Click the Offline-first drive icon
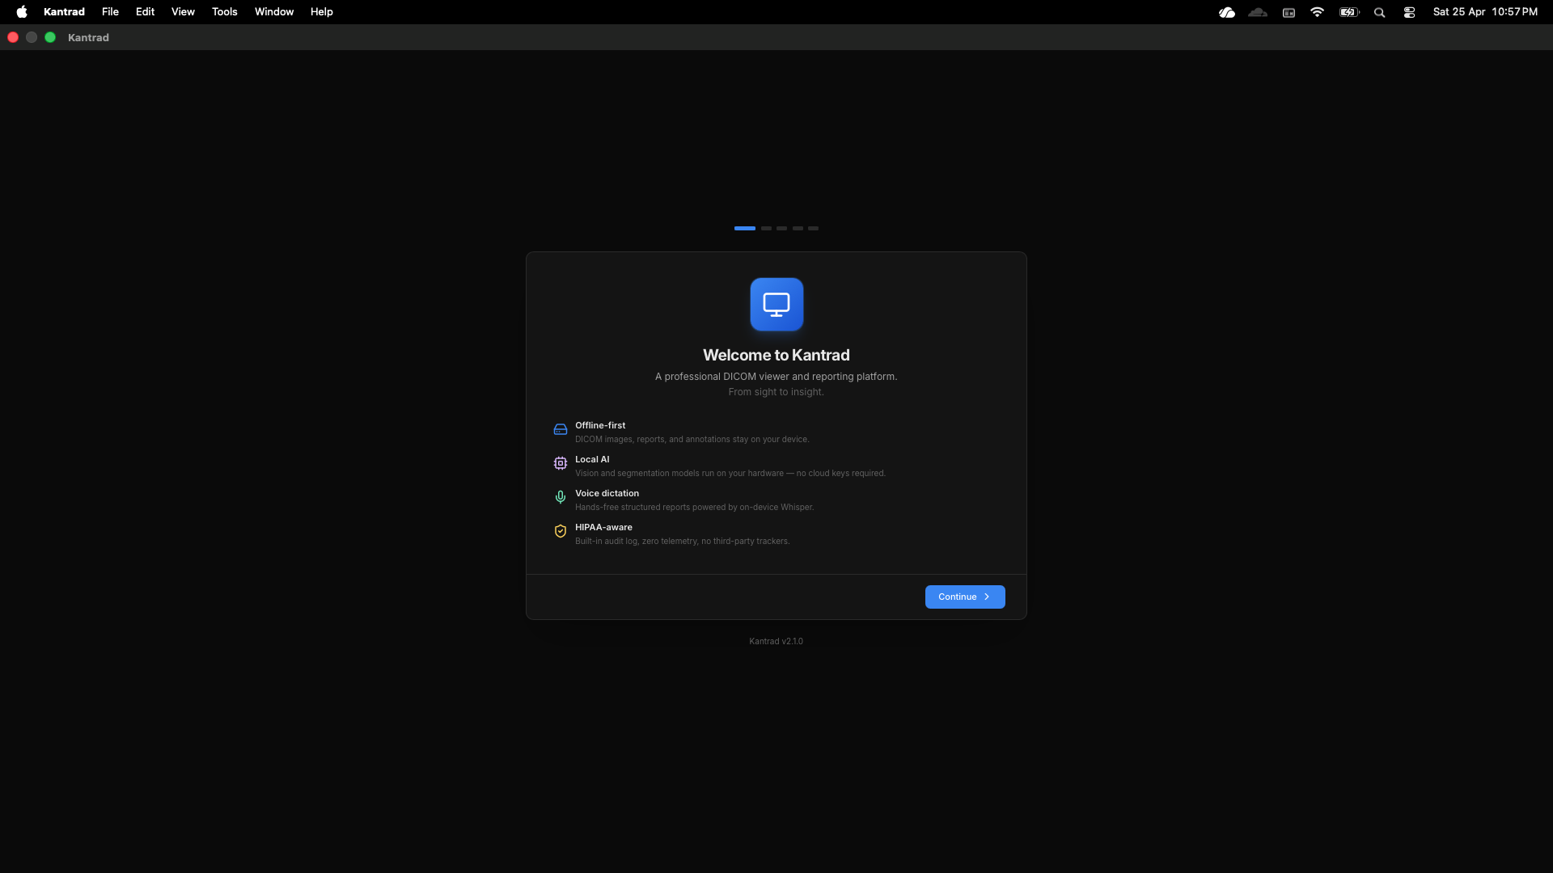Viewport: 1553px width, 873px height. point(561,429)
